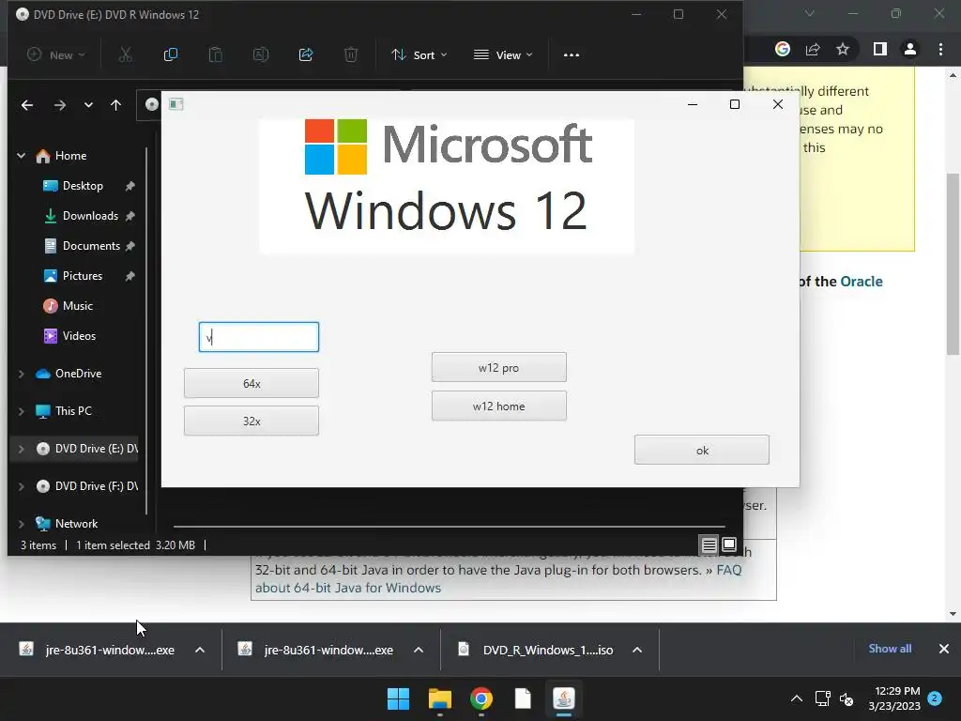The height and width of the screenshot is (721, 961).
Task: Open the Chrome profile icon
Action: point(910,49)
